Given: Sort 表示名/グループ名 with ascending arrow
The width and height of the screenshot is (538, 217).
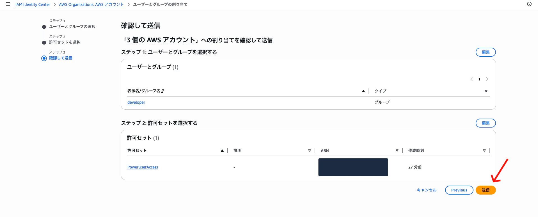Looking at the screenshot, I should tap(363, 91).
